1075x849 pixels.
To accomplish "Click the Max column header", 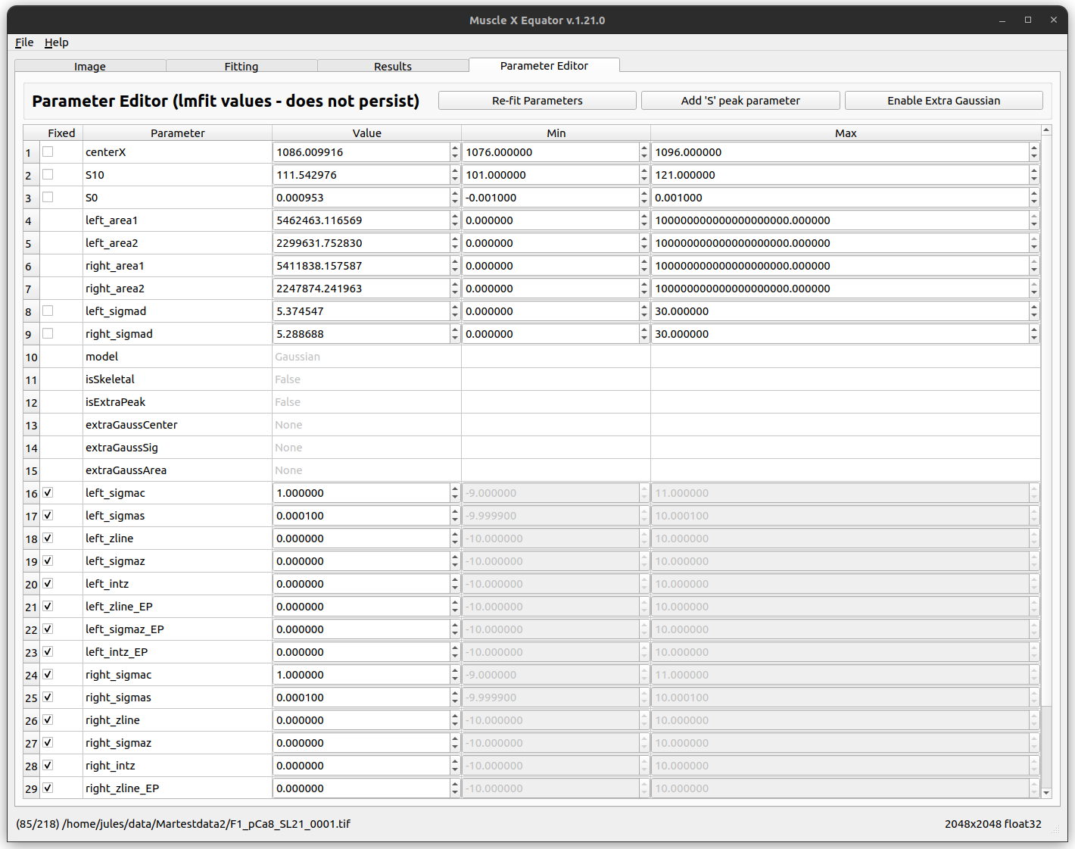I will click(x=846, y=133).
